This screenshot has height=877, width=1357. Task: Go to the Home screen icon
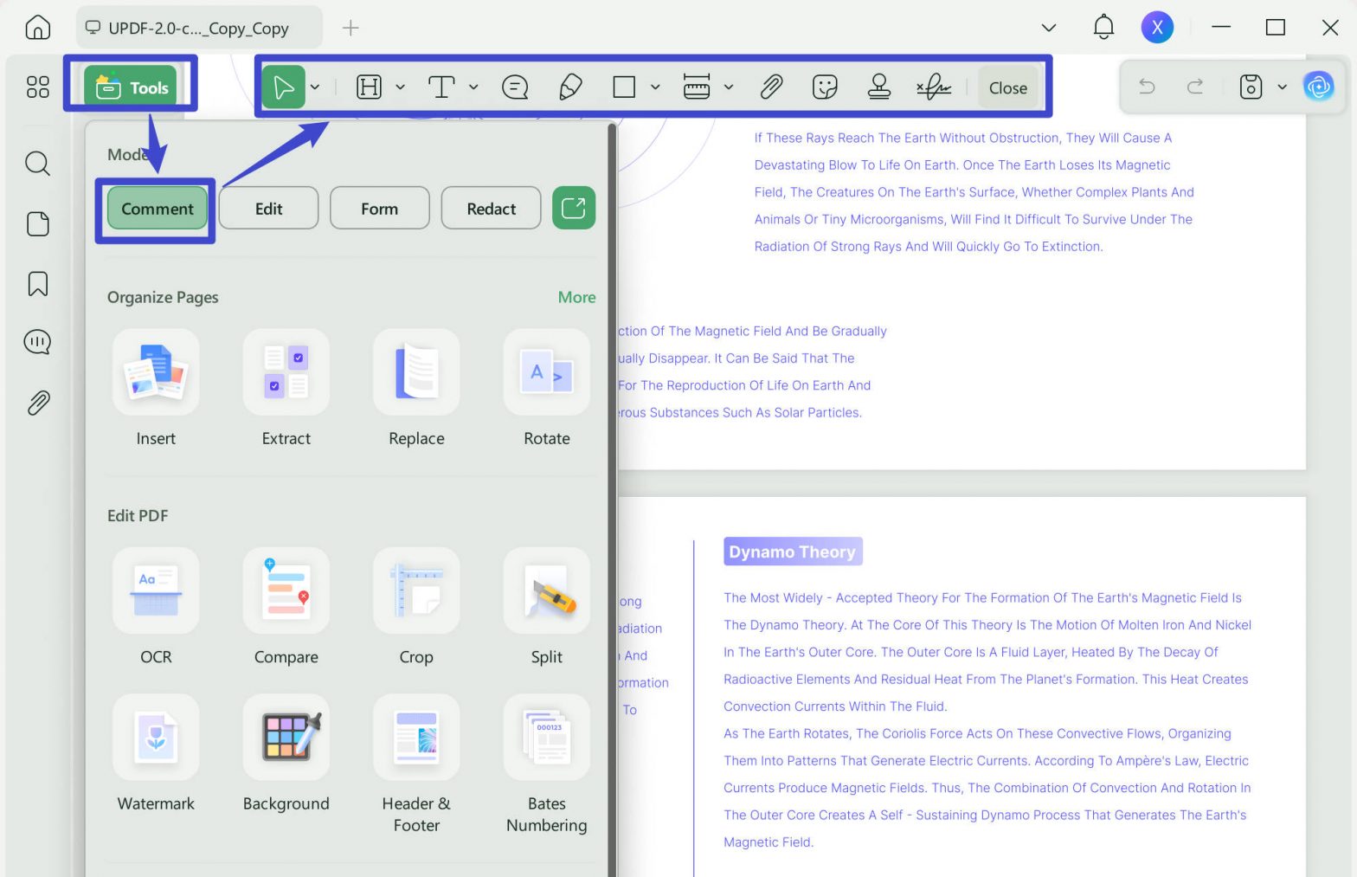[x=37, y=28]
